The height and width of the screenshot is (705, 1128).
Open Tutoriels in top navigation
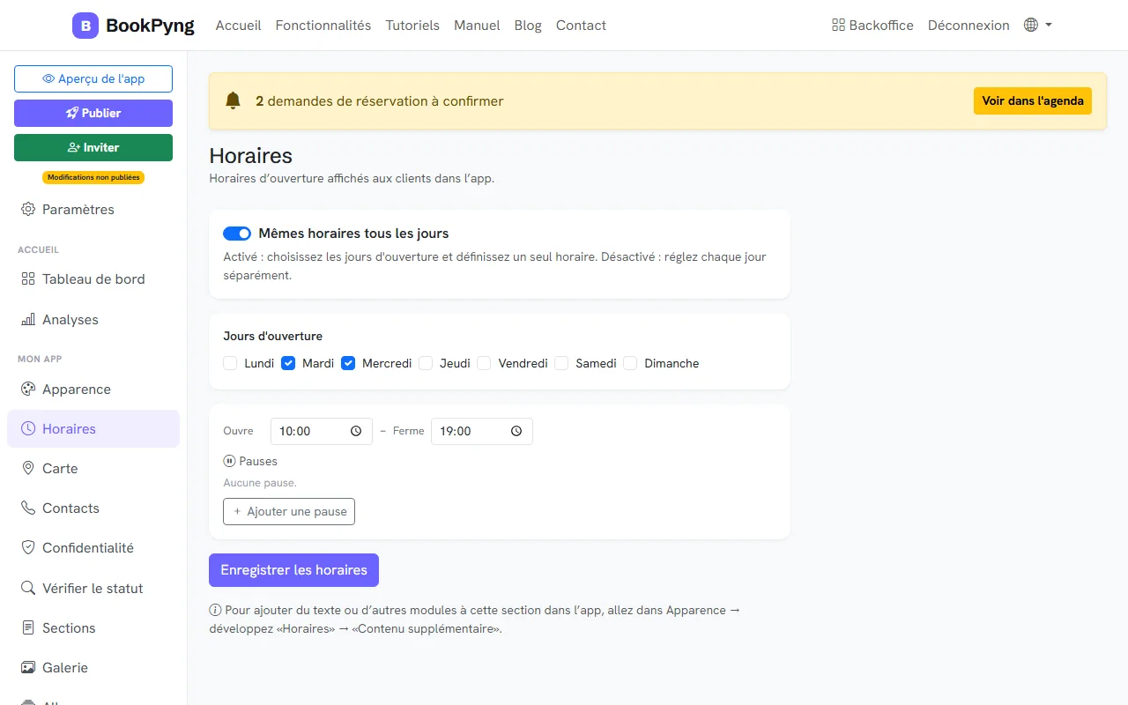[x=412, y=26]
